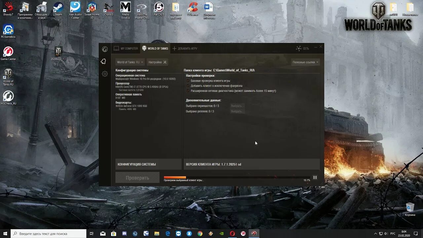Click the 15.1% progress value
This screenshot has width=423, height=238.
[x=307, y=180]
